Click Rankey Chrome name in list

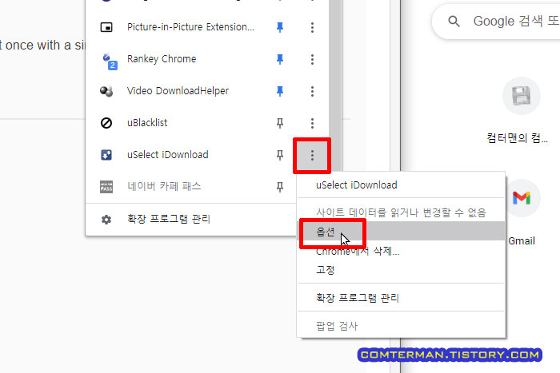click(x=162, y=59)
